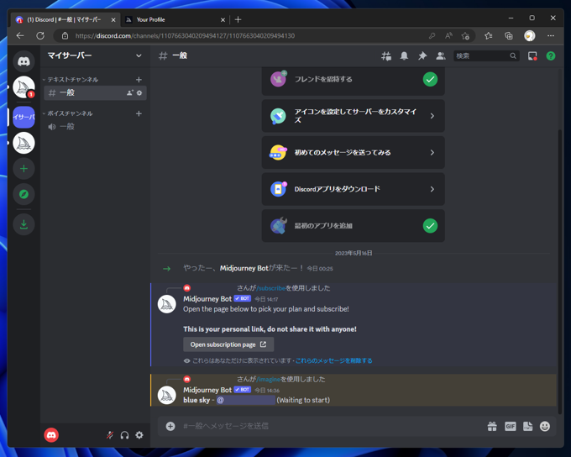Click the /subscribe command link
The width and height of the screenshot is (571, 457).
pos(270,288)
